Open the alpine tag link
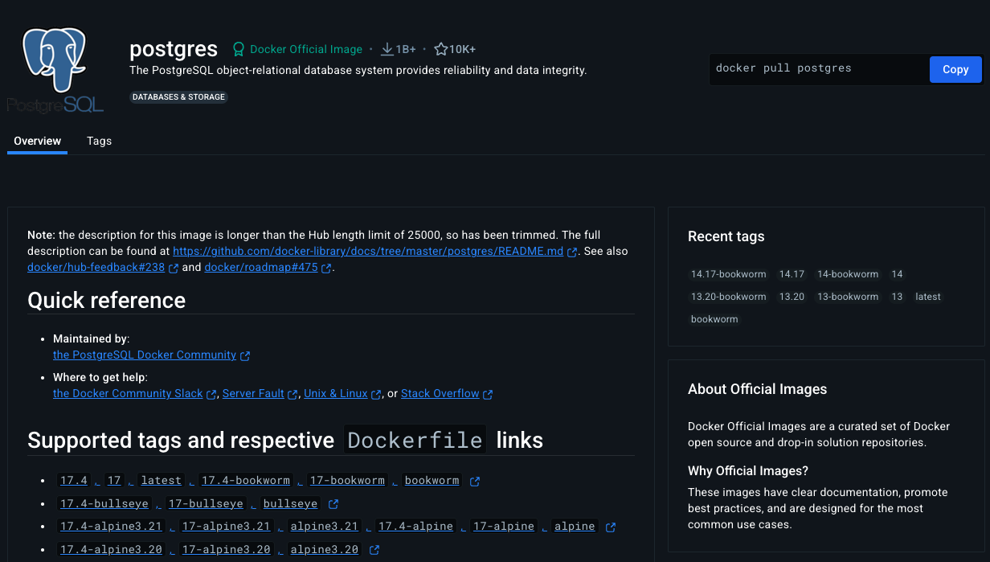The height and width of the screenshot is (562, 990). pos(575,527)
